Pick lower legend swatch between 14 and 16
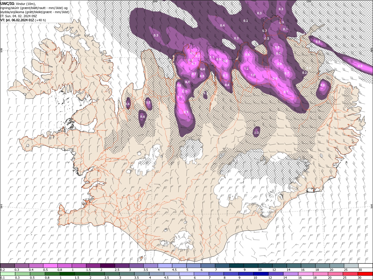This screenshot has width=373, height=280. click(x=291, y=274)
